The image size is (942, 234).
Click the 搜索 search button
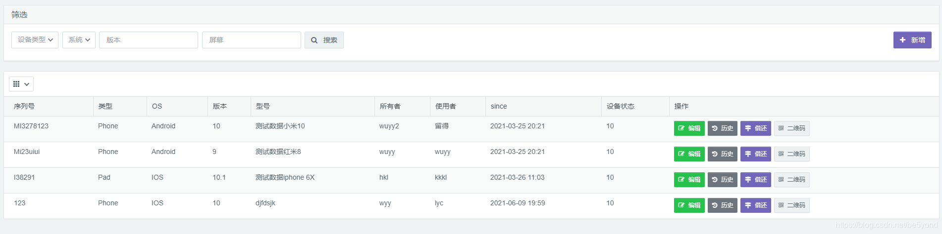(324, 40)
